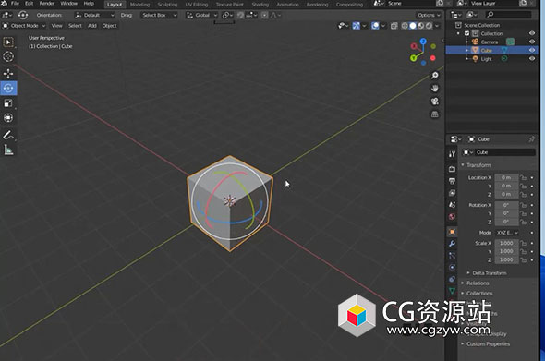Open the View Layer properties tab
545x361 pixels.
coord(452,192)
